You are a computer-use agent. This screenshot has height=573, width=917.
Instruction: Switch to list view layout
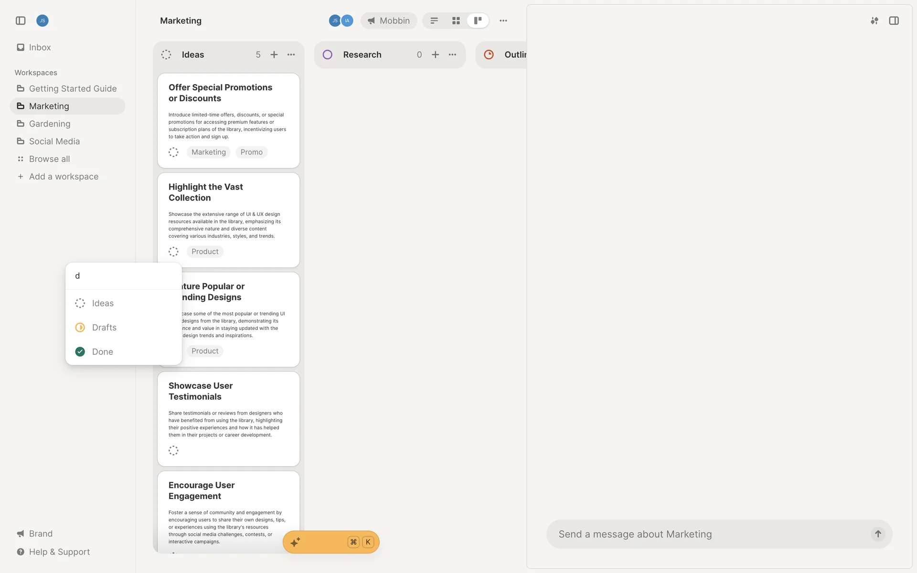(x=434, y=21)
